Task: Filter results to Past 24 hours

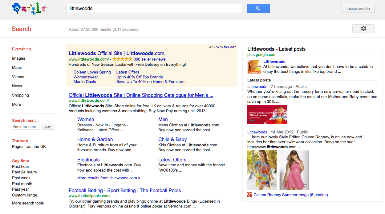Action: tap(24, 172)
